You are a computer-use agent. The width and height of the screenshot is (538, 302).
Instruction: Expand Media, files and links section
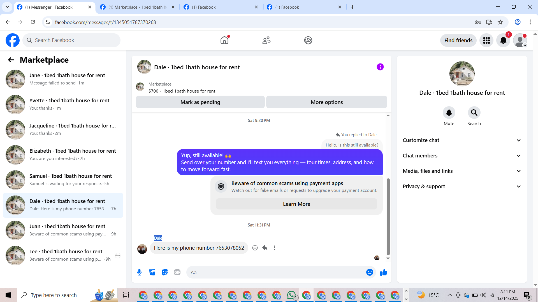[x=462, y=171]
